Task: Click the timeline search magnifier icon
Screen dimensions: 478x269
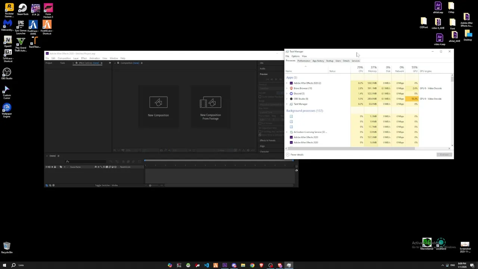Action: (x=68, y=161)
